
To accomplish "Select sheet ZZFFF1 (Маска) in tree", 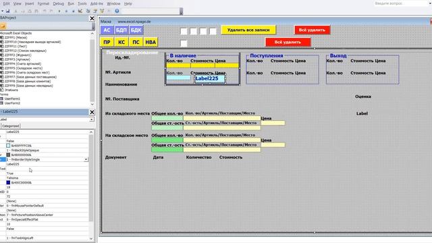I will tap(16, 38).
